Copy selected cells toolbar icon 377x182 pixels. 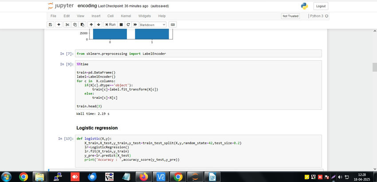point(75,24)
